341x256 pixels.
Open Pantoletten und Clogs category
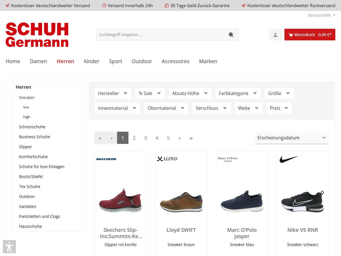pos(39,216)
